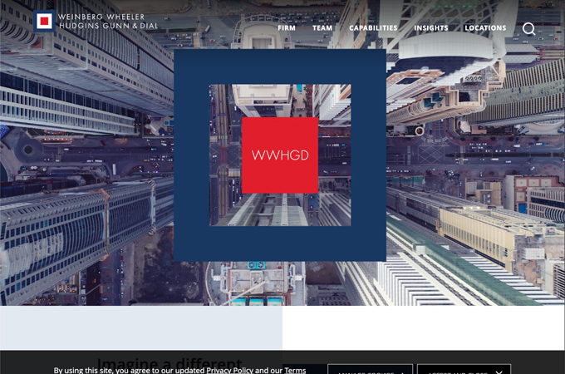Open the Team menu item
The width and height of the screenshot is (565, 374).
coord(322,28)
